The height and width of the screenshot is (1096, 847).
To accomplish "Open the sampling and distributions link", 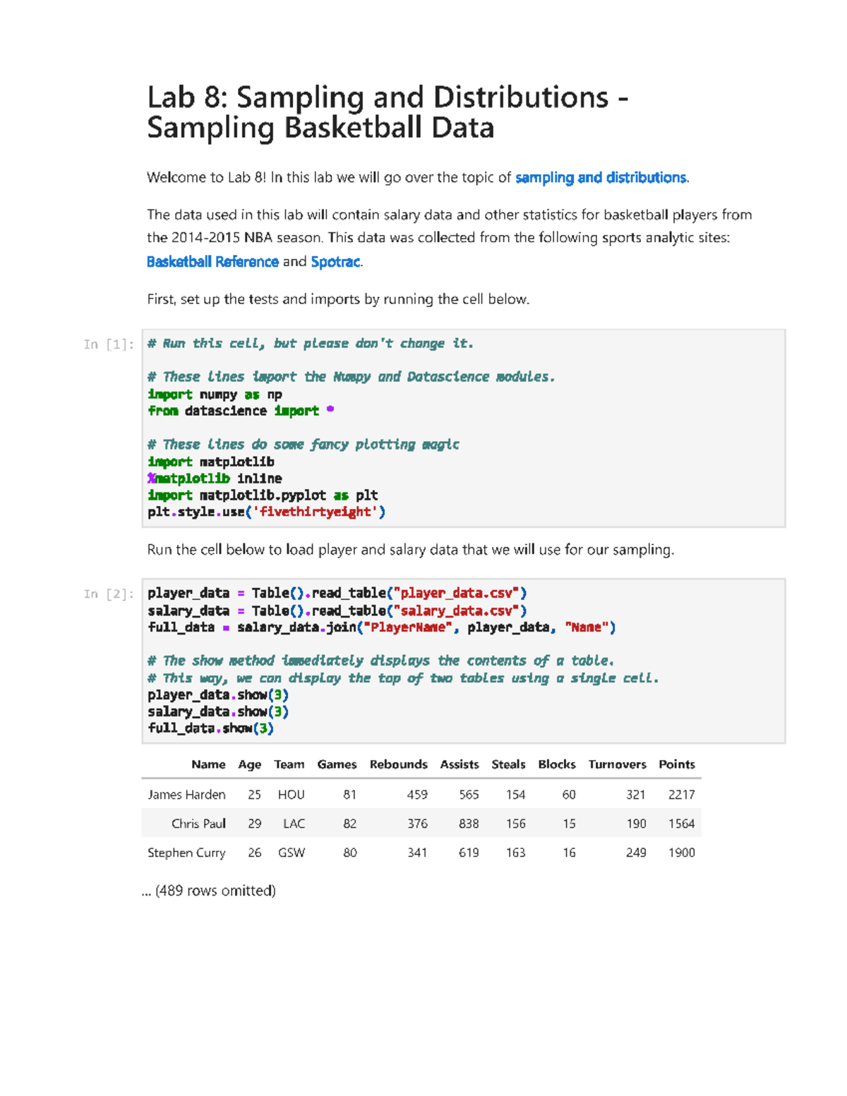I will point(601,178).
